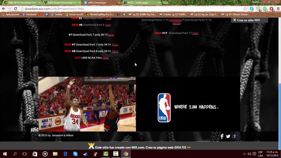Switch to NLSC Index page tab
Viewport: 281px width, 158px height.
[x=141, y=3]
